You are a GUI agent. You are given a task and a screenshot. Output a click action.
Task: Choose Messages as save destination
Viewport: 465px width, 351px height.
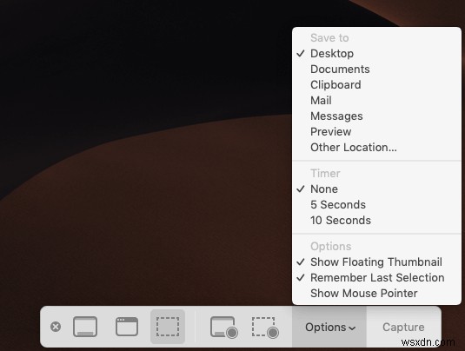376,116
